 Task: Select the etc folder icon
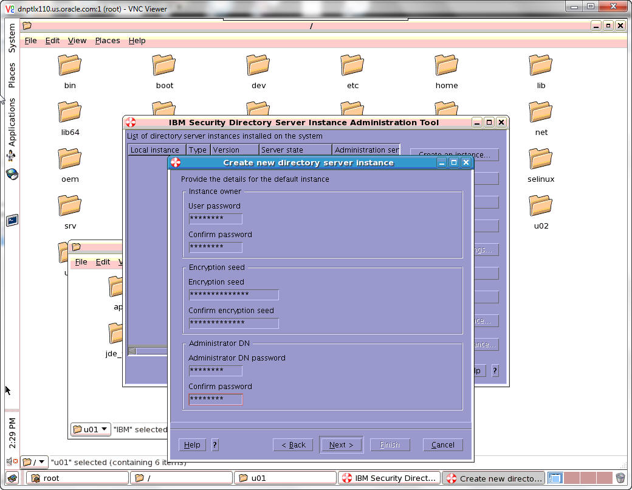pos(352,65)
